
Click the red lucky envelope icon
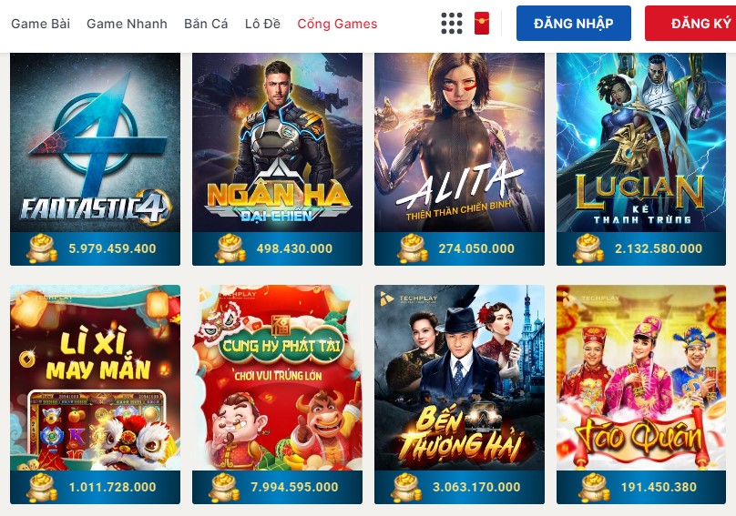[x=482, y=24]
